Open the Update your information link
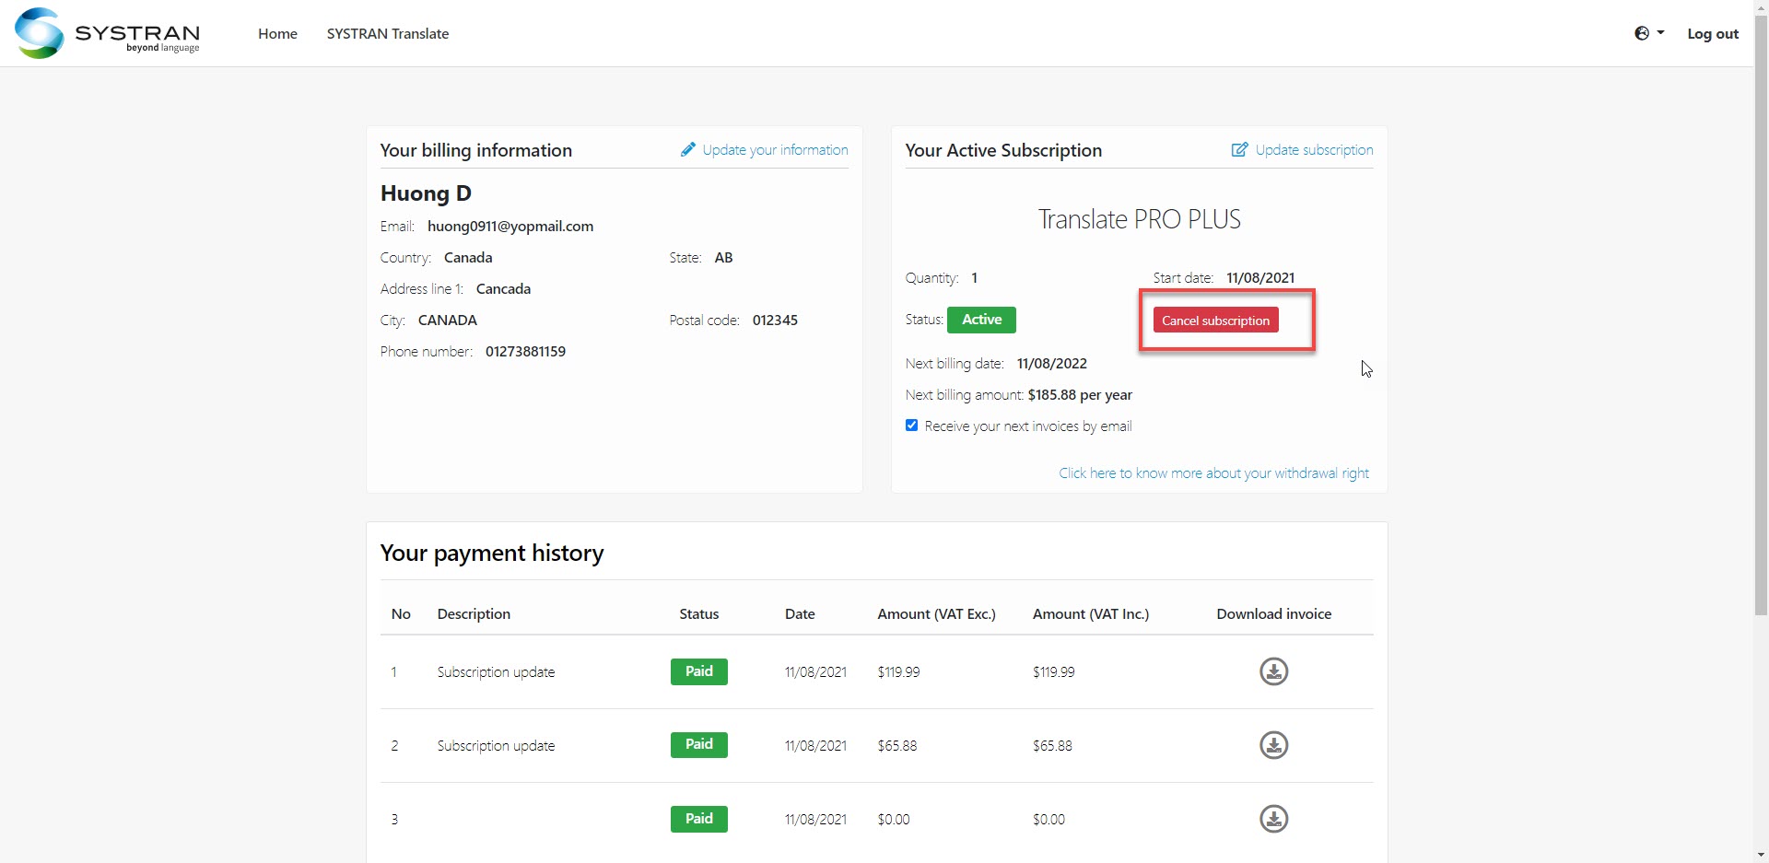 click(x=774, y=150)
